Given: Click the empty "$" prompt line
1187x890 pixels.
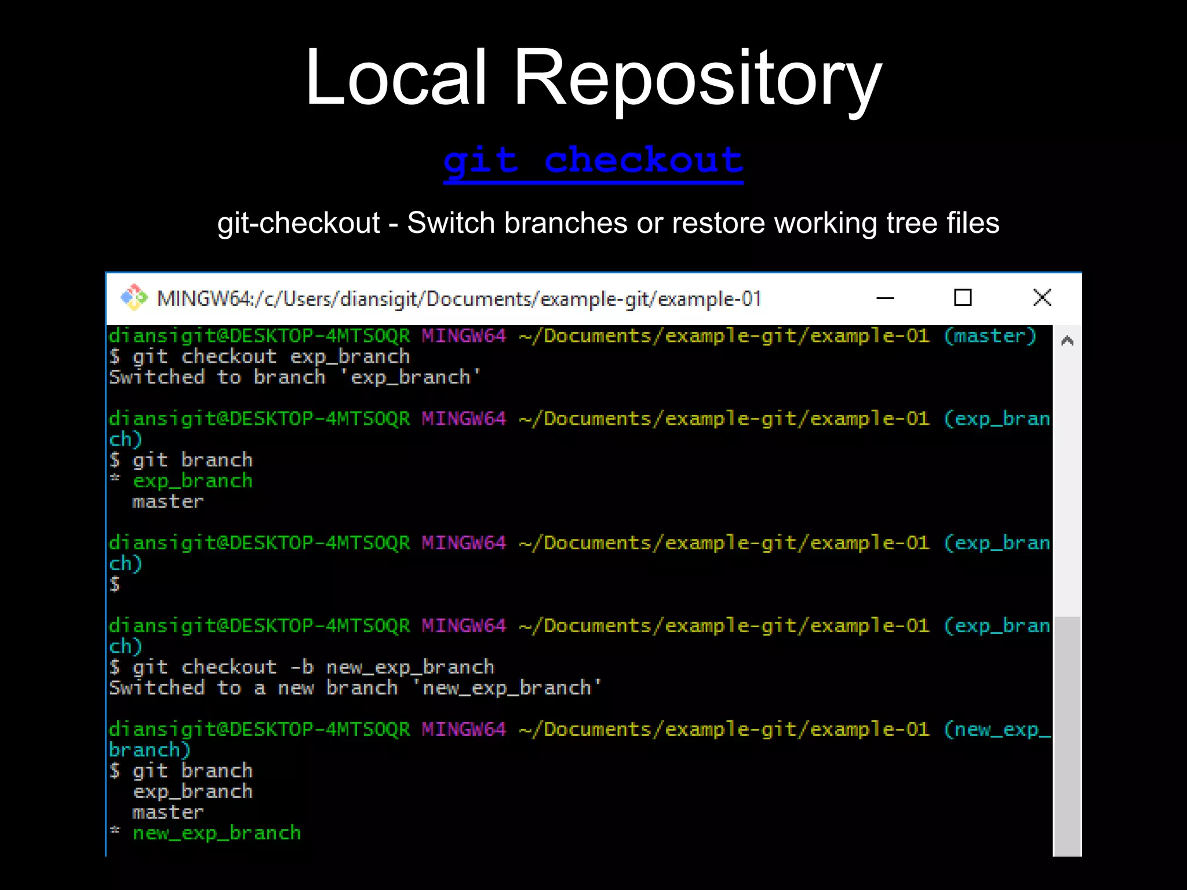Looking at the screenshot, I should (115, 584).
